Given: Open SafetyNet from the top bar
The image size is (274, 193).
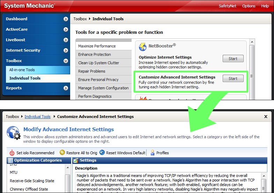Looking at the screenshot, I should (227, 6).
